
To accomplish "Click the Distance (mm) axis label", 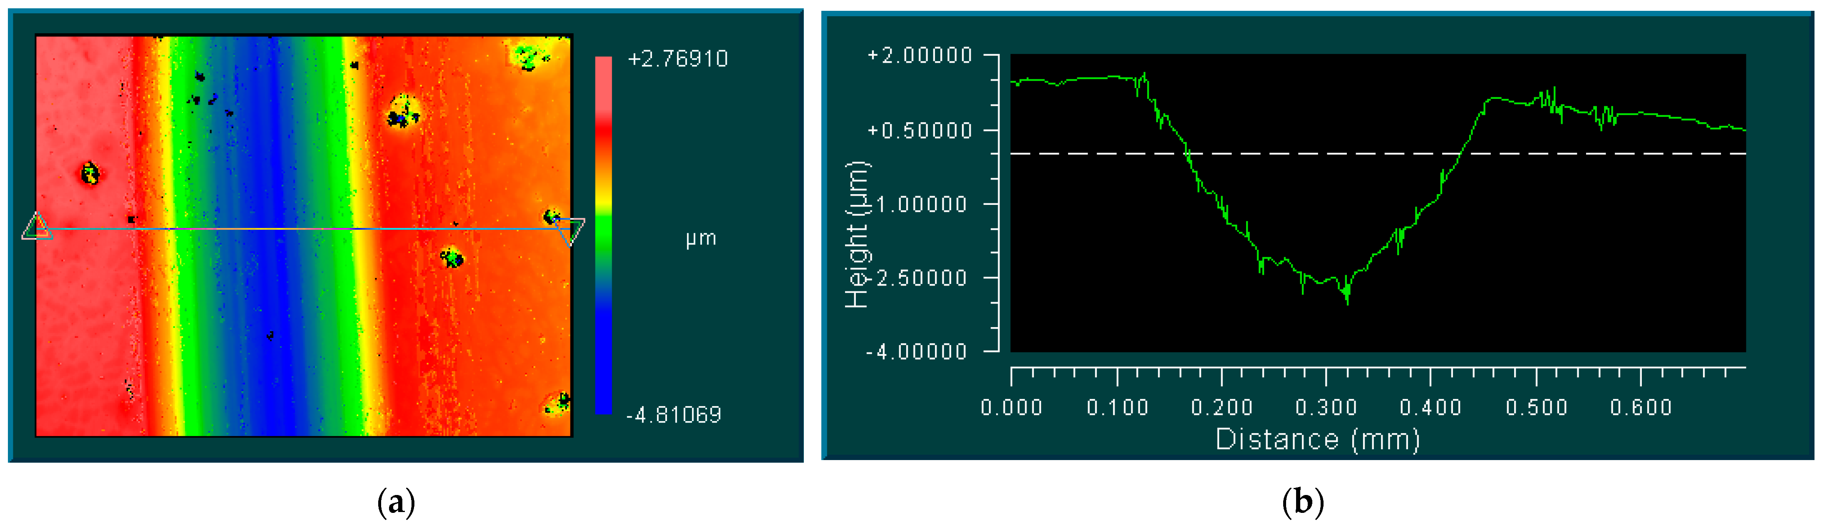I will [x=1317, y=439].
